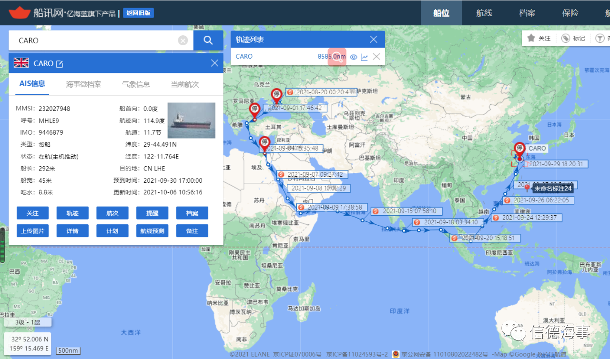Open the 航线 top navigation tab
This screenshot has width=610, height=359.
click(484, 13)
